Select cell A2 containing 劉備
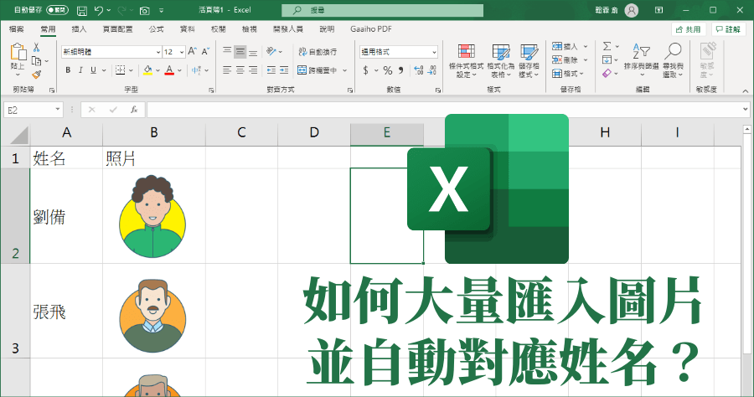Image resolution: width=754 pixels, height=397 pixels. [x=66, y=216]
